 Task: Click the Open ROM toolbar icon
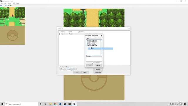[1, 6]
